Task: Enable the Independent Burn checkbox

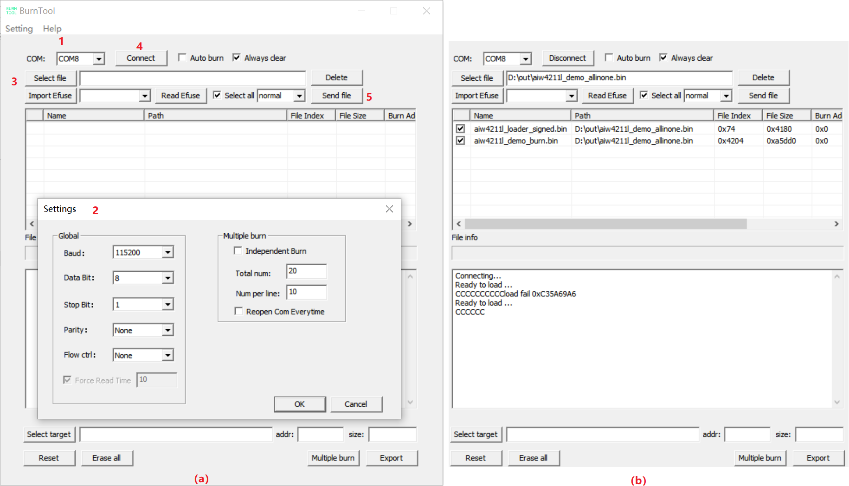Action: [238, 251]
